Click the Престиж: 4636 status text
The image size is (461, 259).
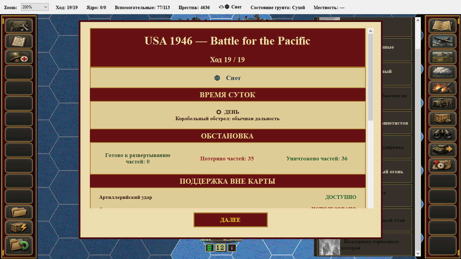[x=193, y=7]
